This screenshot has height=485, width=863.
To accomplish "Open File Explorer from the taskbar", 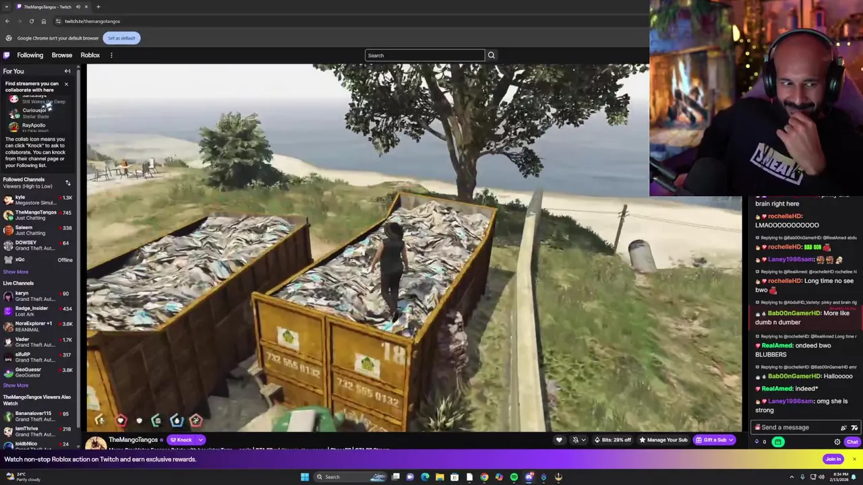I will (x=440, y=477).
